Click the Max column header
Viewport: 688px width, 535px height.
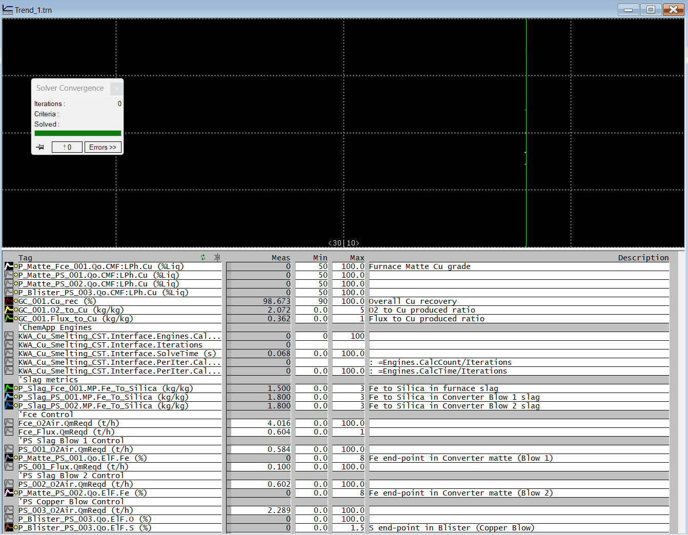[357, 258]
